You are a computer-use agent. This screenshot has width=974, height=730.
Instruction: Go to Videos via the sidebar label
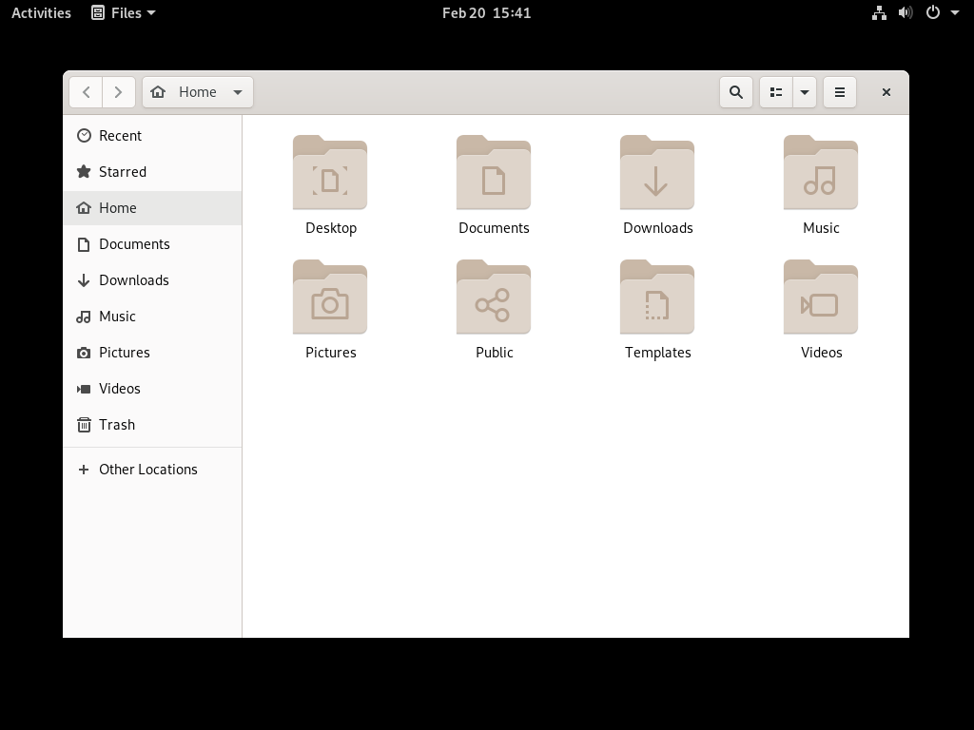coord(119,389)
